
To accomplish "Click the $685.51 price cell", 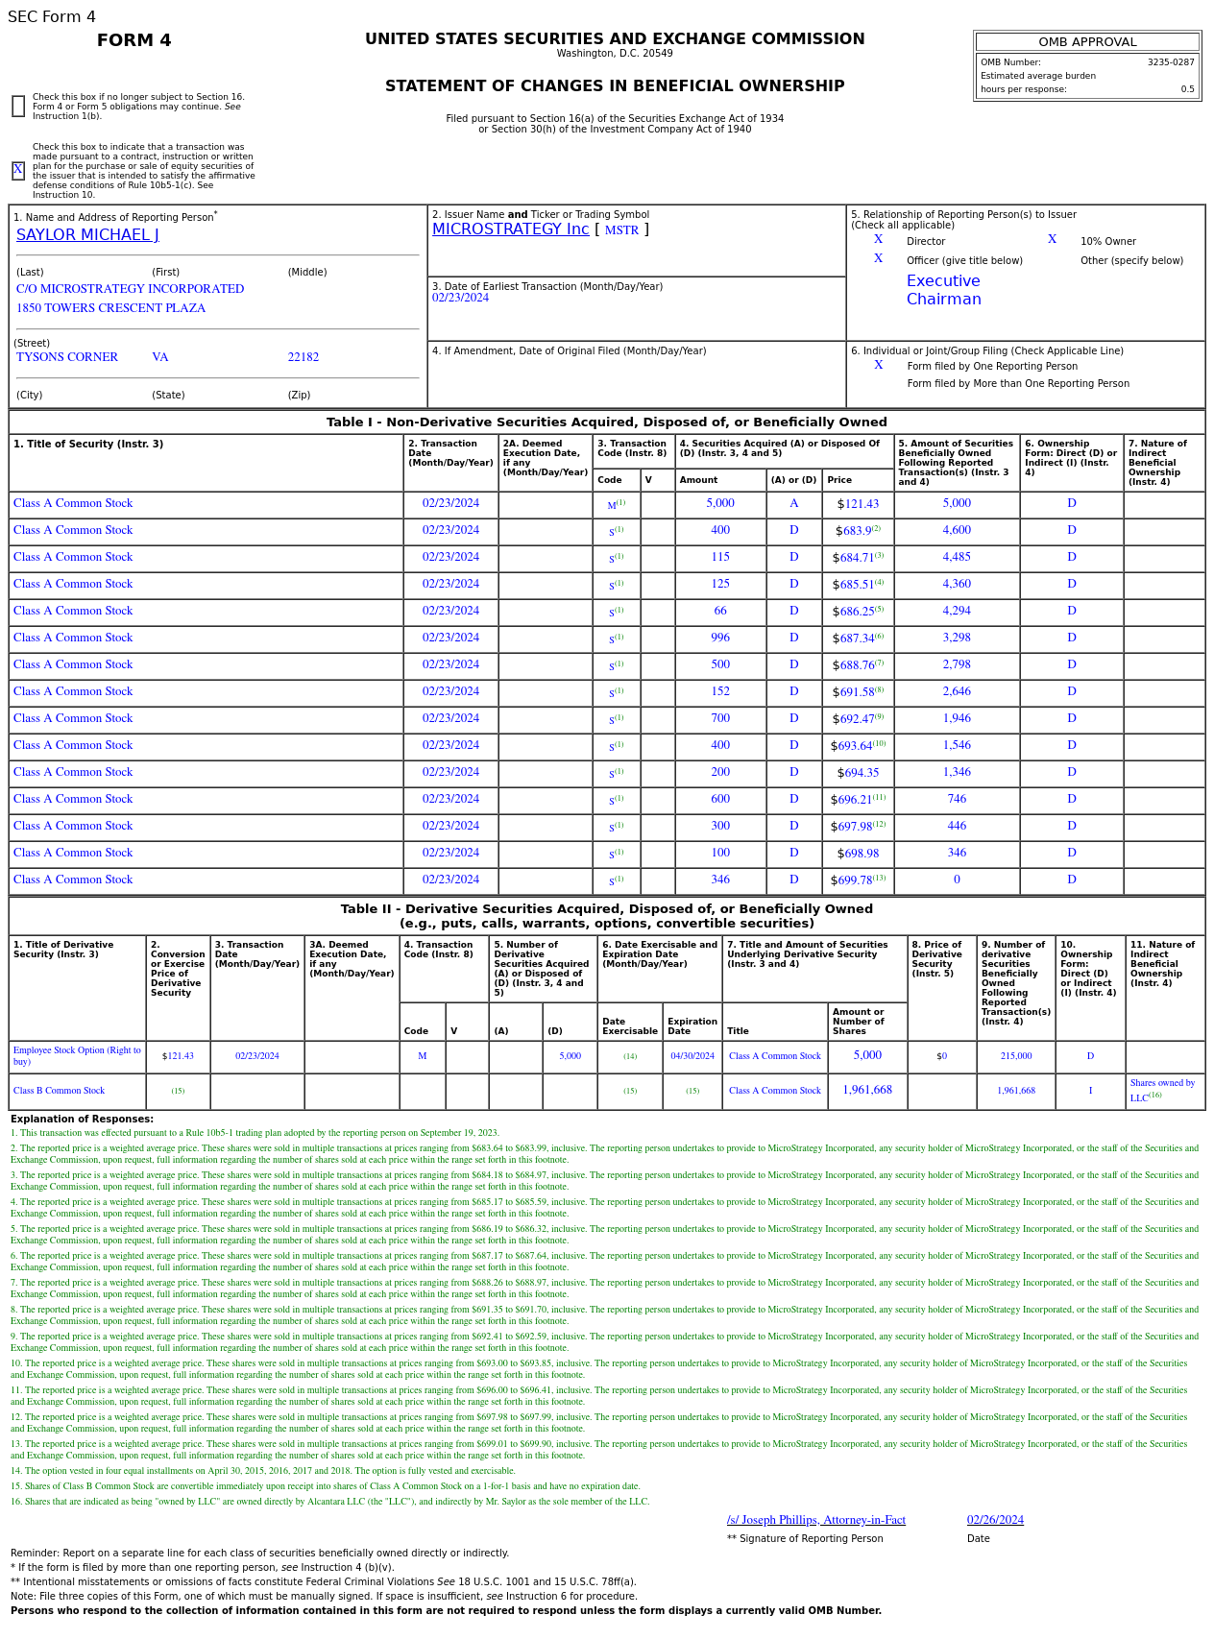I will click(x=858, y=585).
